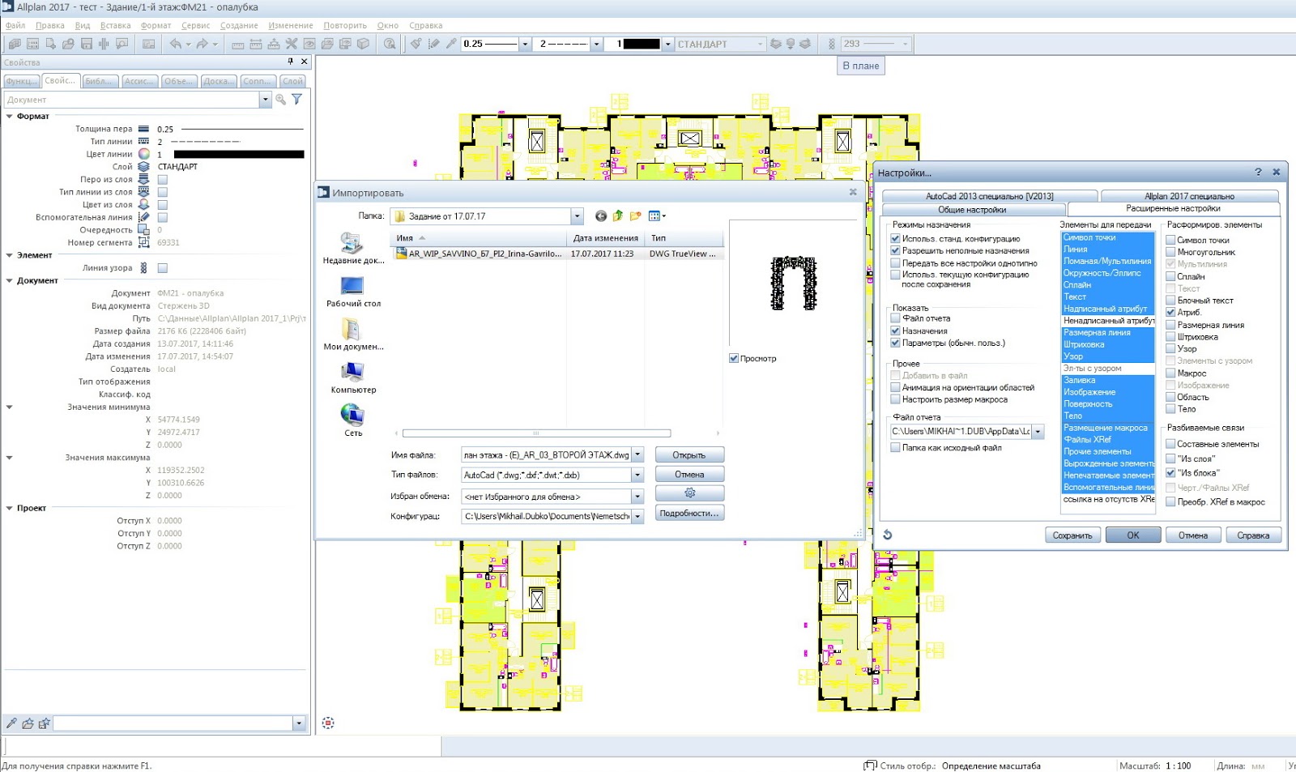
Task: Open the 'Тип файлов' dropdown
Action: tap(637, 474)
